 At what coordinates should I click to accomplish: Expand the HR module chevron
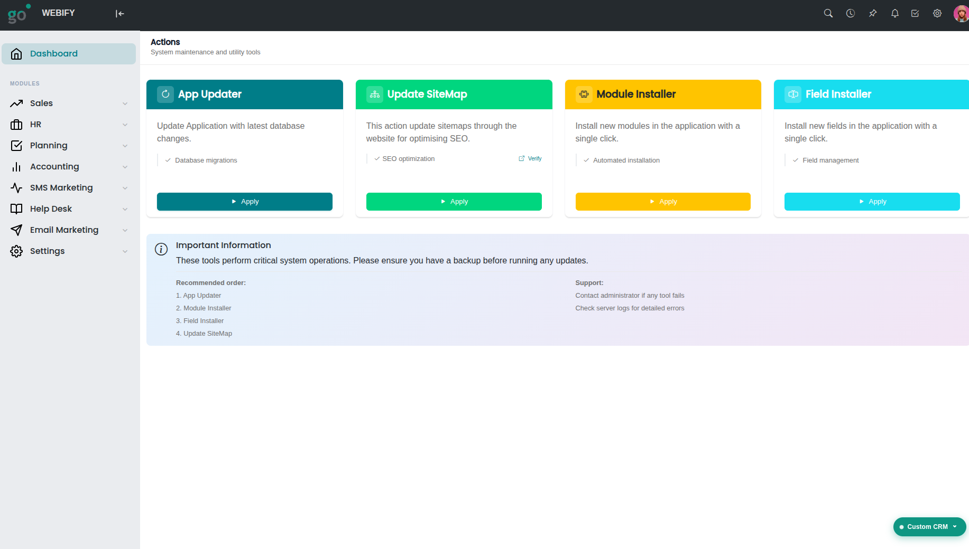coord(125,125)
